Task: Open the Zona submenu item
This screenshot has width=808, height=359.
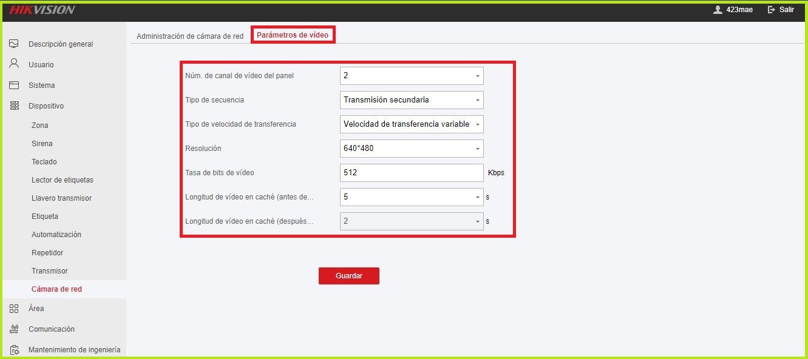Action: pos(40,126)
